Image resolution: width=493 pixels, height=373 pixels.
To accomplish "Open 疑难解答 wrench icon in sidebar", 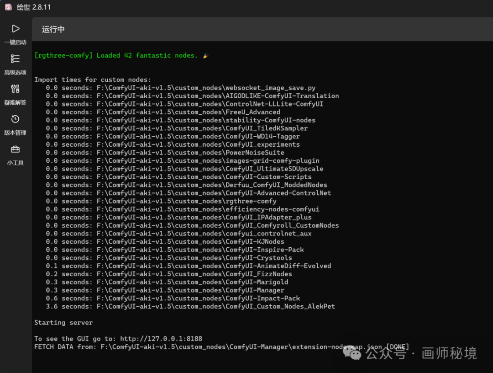I will tap(15, 89).
